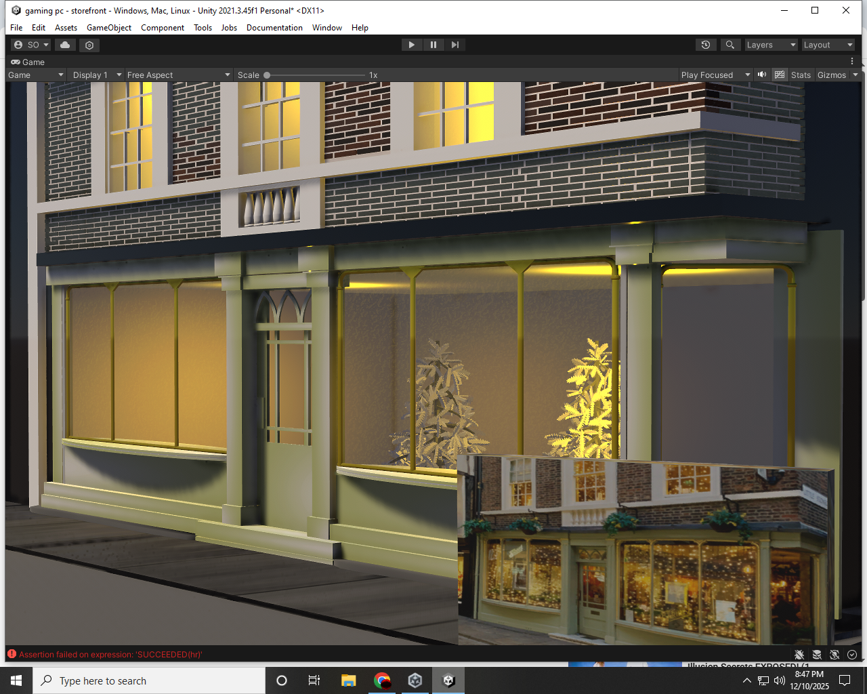Click the Unity logo in the title bar
Screen dimensions: 867x694
tap(16, 10)
